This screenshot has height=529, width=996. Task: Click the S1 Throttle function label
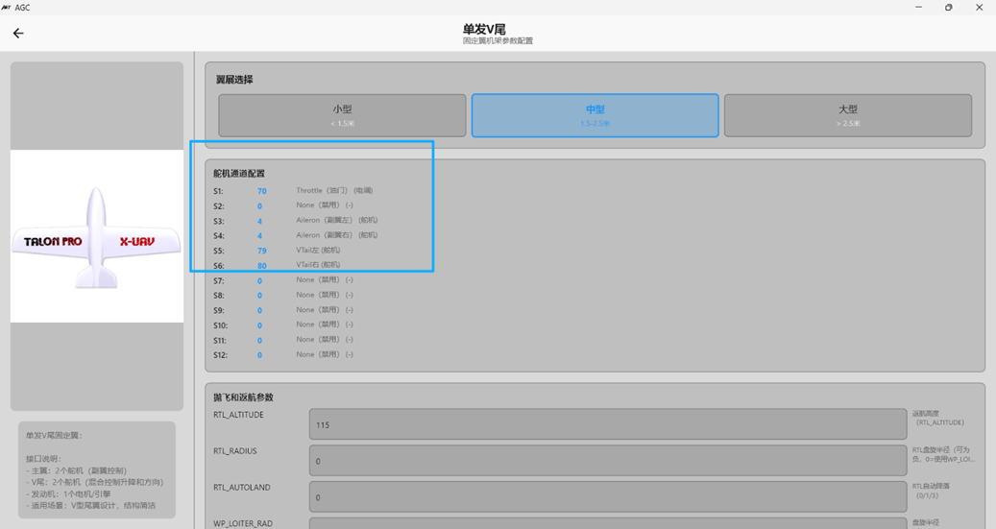pos(333,191)
